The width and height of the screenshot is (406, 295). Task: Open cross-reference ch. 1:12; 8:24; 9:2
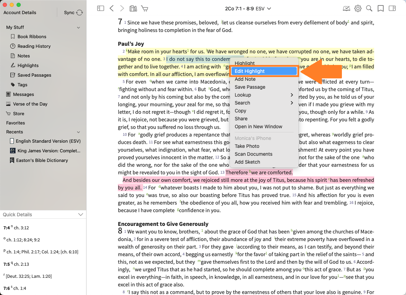(23, 240)
